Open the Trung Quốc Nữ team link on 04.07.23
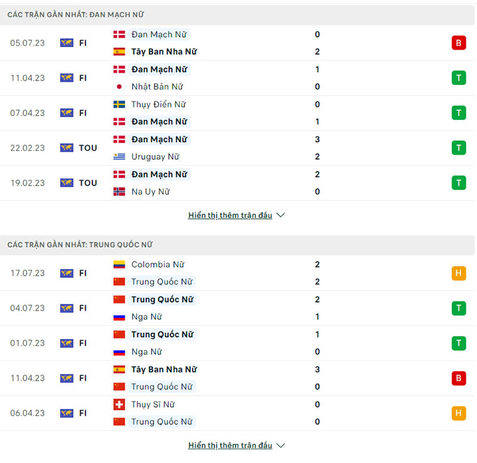This screenshot has height=463, width=477. tap(162, 300)
